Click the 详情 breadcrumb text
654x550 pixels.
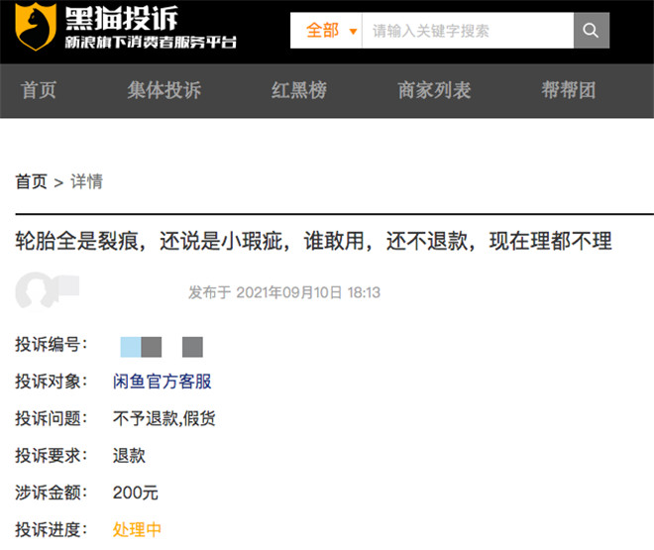pos(86,181)
